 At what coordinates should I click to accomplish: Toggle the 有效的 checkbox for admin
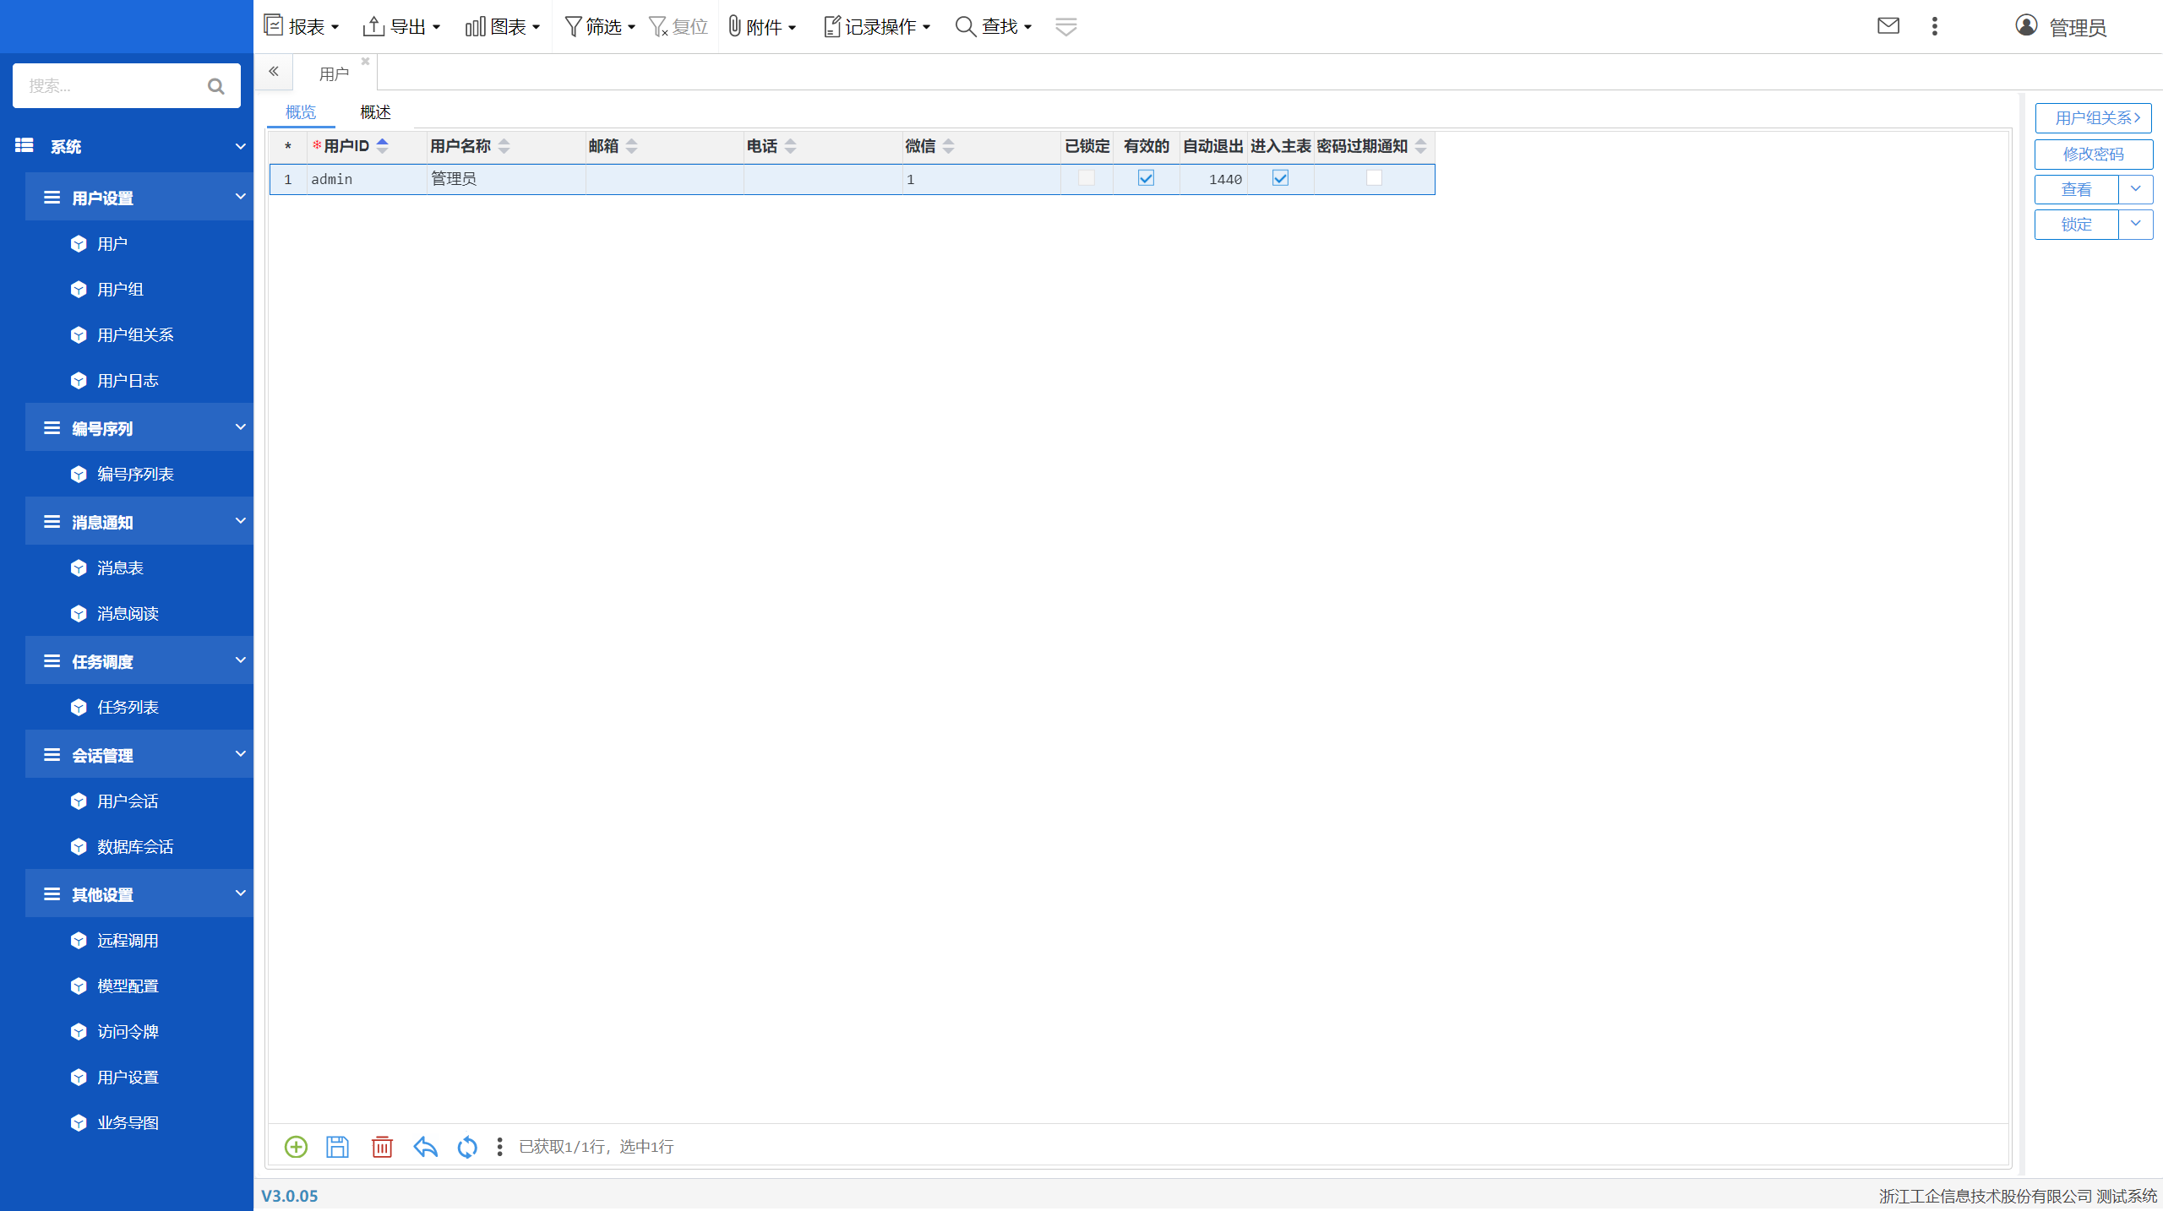point(1147,178)
